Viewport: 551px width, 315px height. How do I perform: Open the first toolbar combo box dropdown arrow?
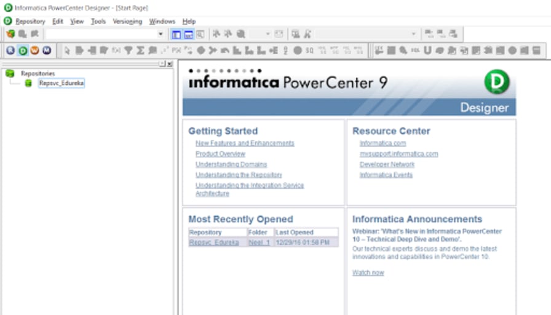[161, 34]
